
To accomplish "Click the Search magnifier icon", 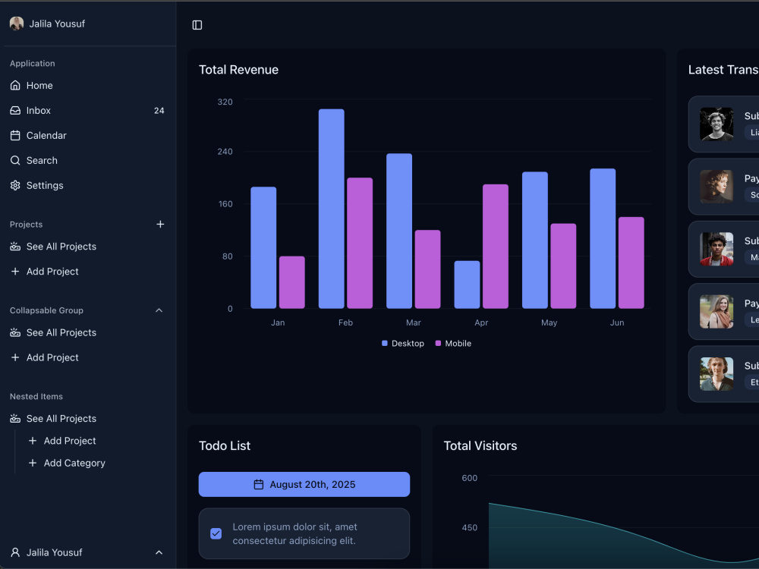I will point(15,161).
